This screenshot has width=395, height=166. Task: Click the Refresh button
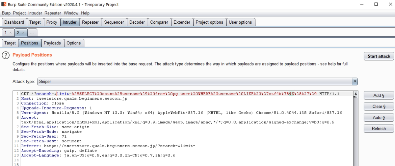[379, 129]
